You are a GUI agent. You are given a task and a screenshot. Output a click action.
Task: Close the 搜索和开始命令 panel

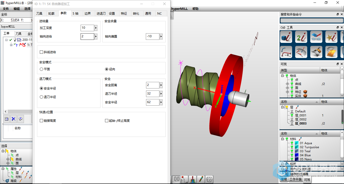(342, 14)
